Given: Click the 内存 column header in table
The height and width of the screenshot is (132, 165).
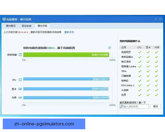Looking at the screenshot, I should tap(157, 48).
